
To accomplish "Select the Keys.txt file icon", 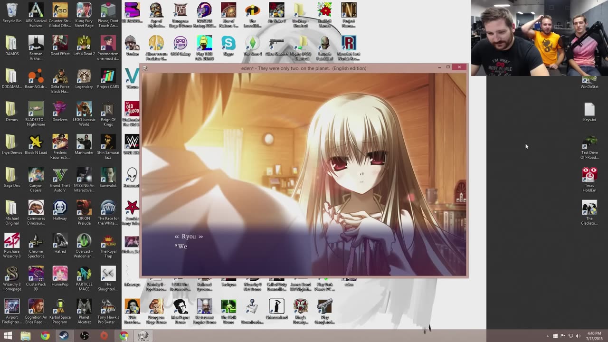I will 589,113.
